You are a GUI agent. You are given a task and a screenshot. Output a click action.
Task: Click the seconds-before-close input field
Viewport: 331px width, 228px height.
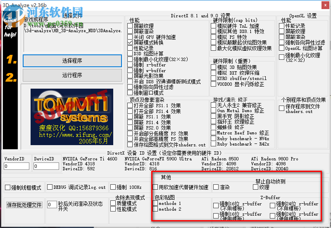pyautogui.click(x=52, y=204)
